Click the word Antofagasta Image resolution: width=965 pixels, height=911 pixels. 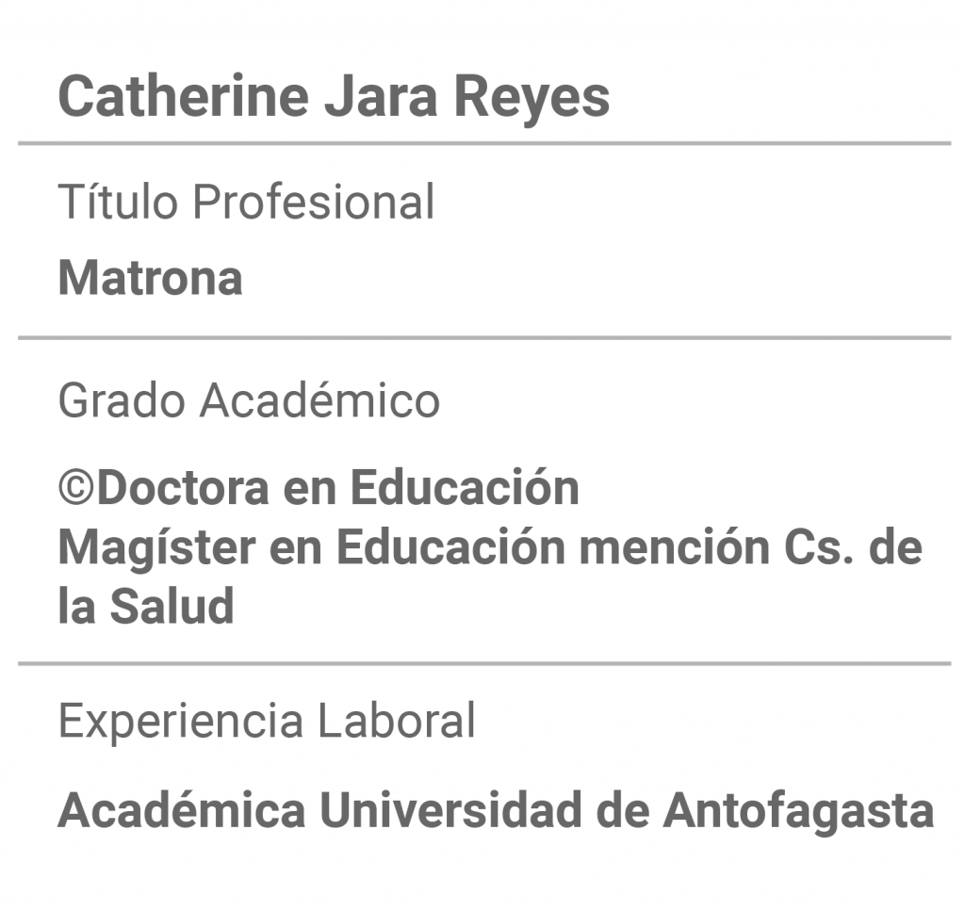799,811
